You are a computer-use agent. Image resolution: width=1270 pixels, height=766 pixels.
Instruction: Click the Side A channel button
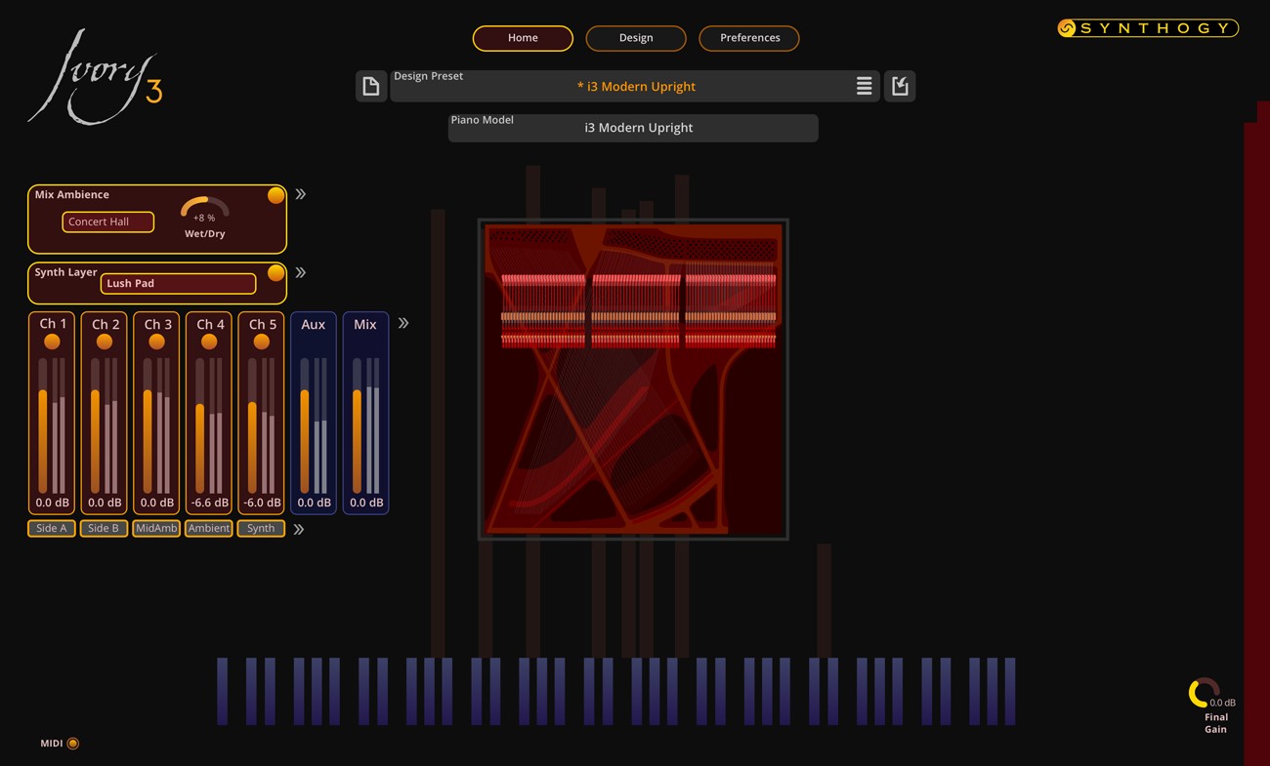52,528
